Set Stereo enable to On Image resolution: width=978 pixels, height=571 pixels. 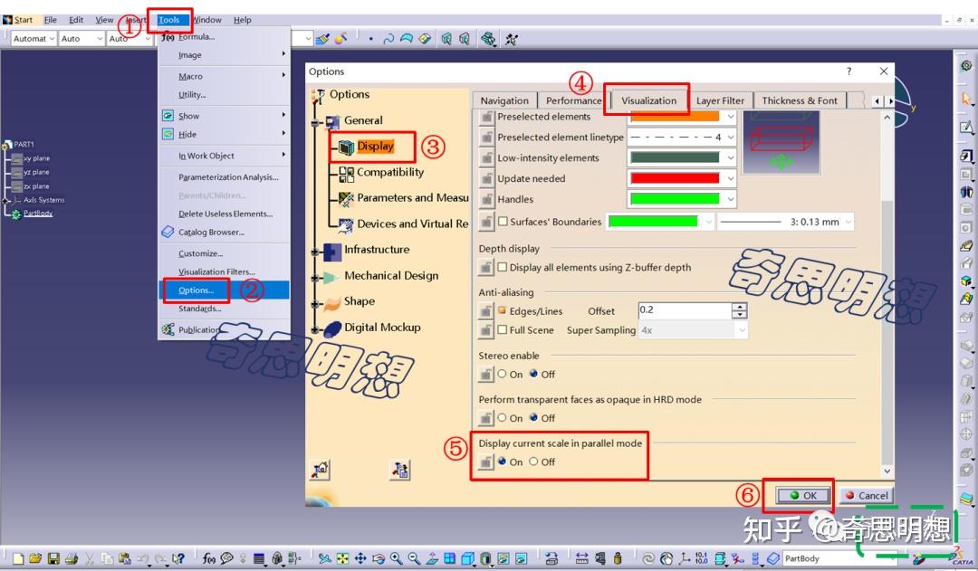[502, 374]
